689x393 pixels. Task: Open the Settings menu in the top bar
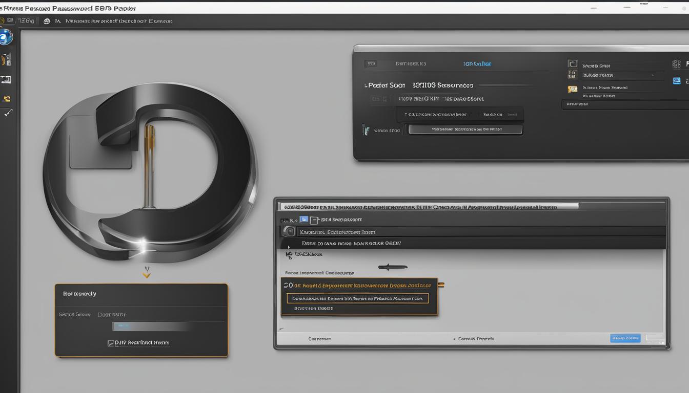pyautogui.click(x=25, y=20)
